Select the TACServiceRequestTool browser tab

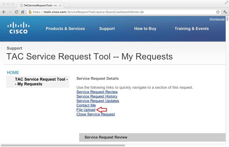pos(40,6)
